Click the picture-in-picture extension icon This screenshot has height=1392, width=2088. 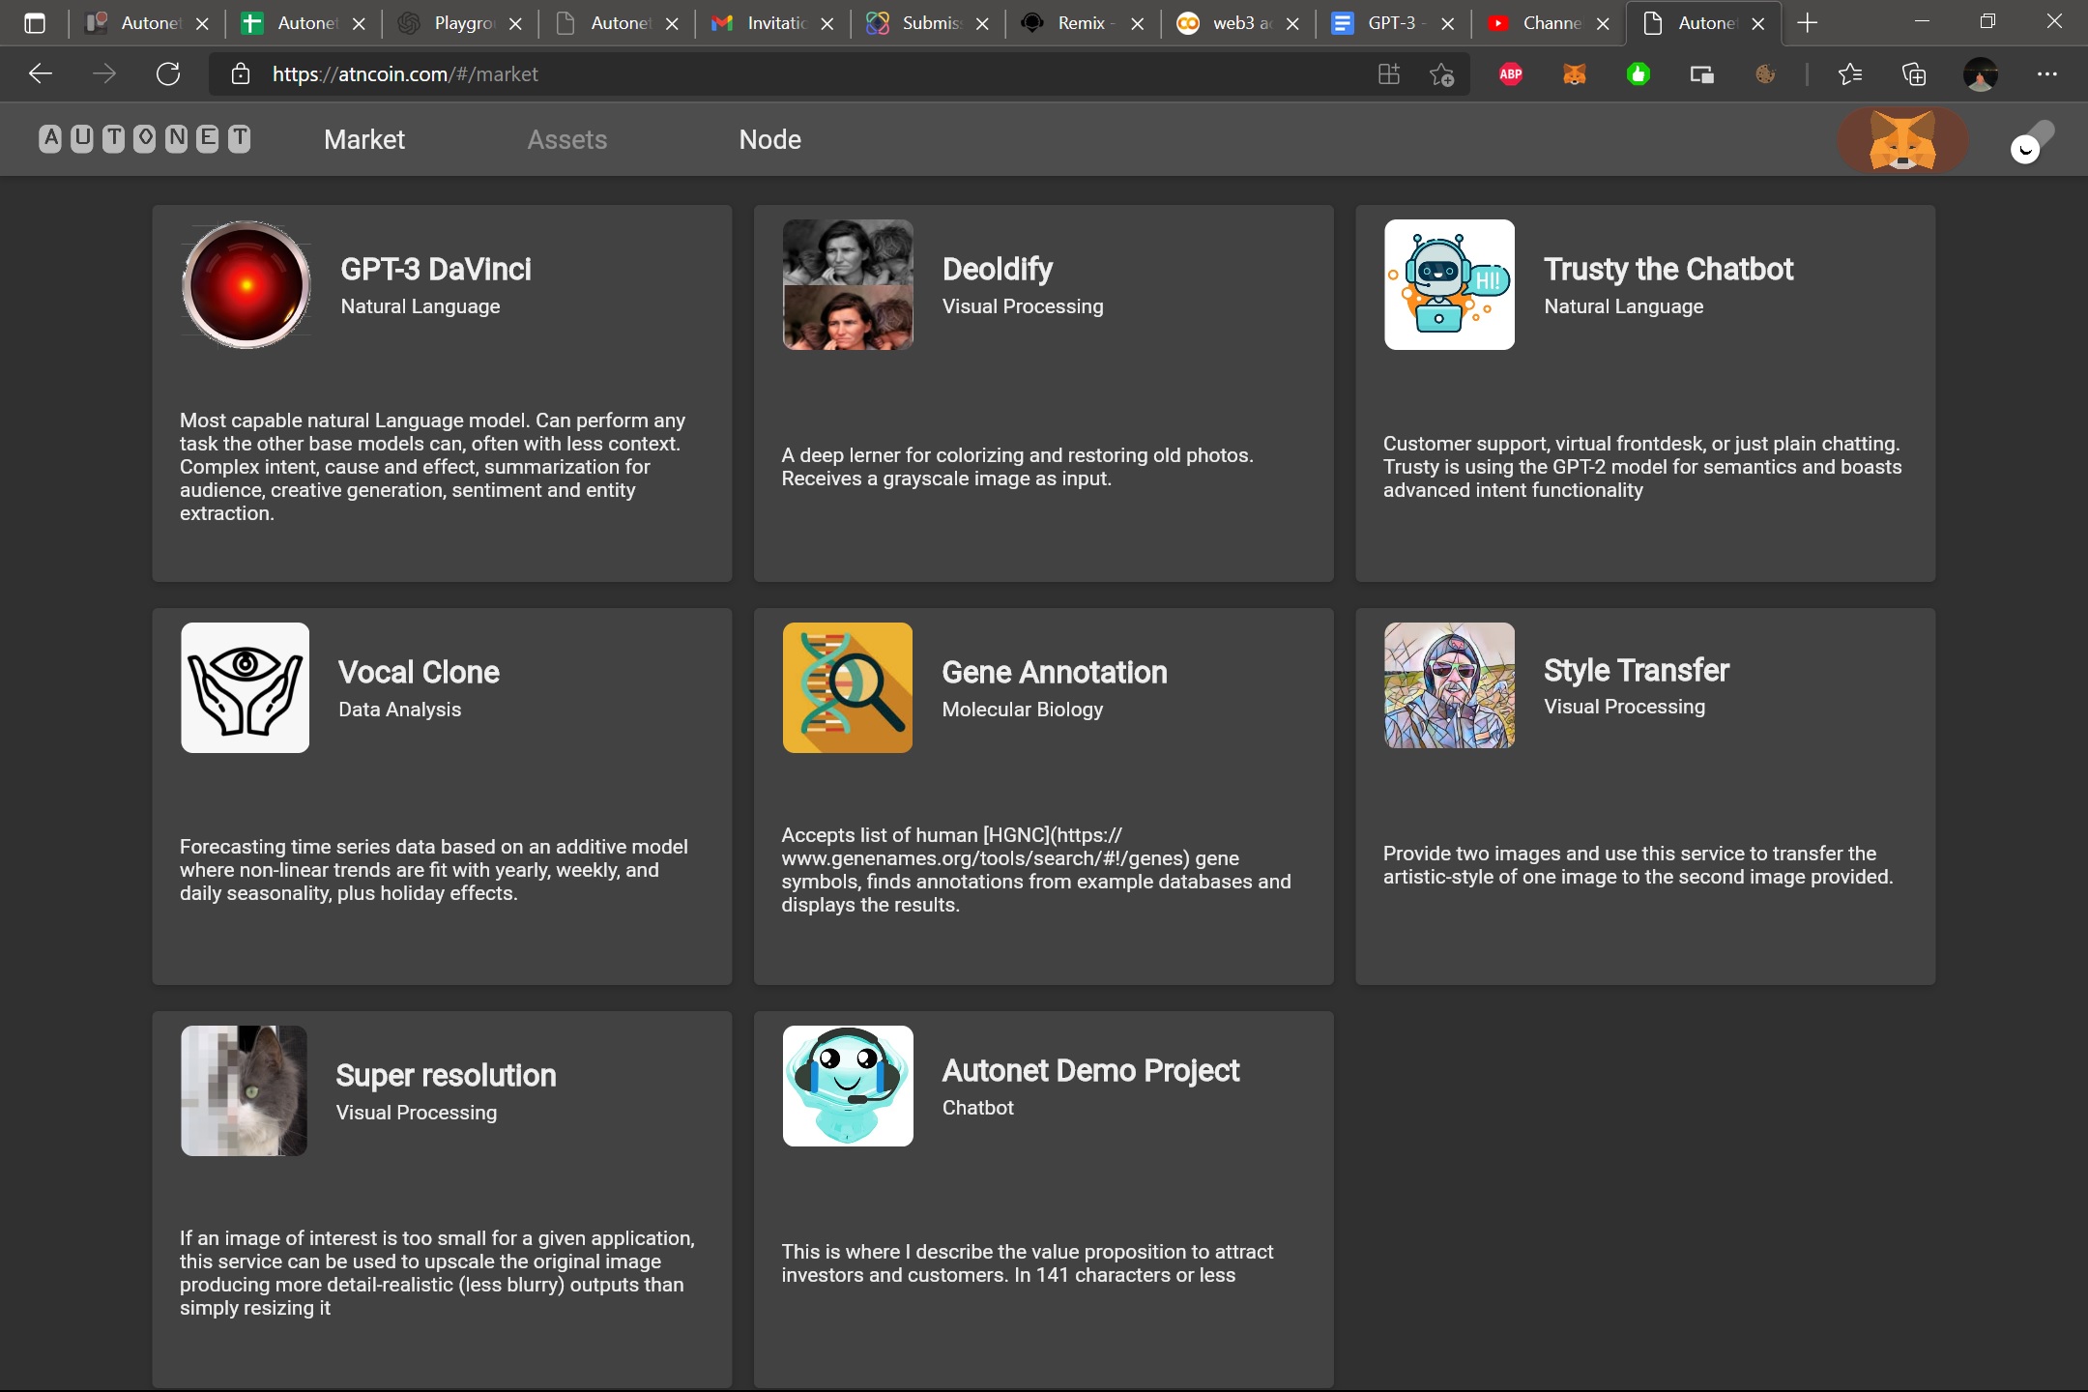click(1702, 74)
